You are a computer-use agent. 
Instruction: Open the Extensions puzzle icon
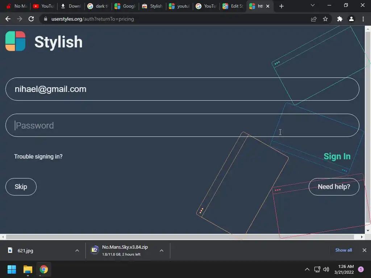(340, 19)
